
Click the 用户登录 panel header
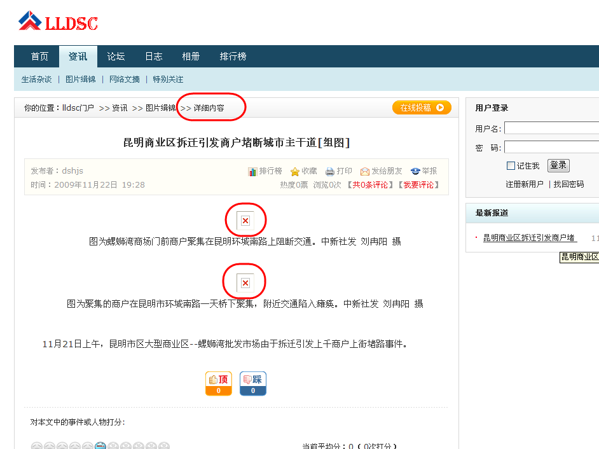coord(492,108)
